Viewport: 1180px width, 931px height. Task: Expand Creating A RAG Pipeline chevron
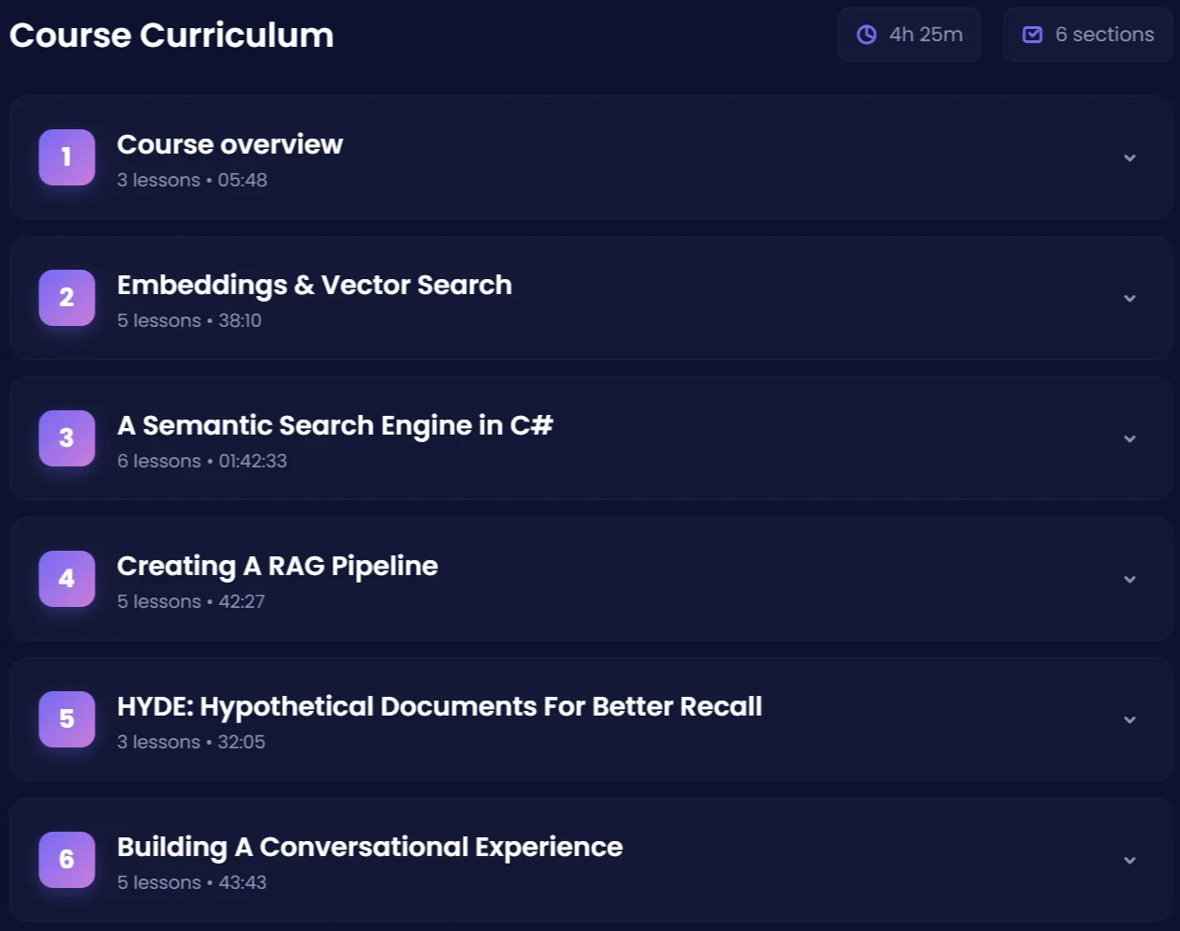click(x=1129, y=580)
